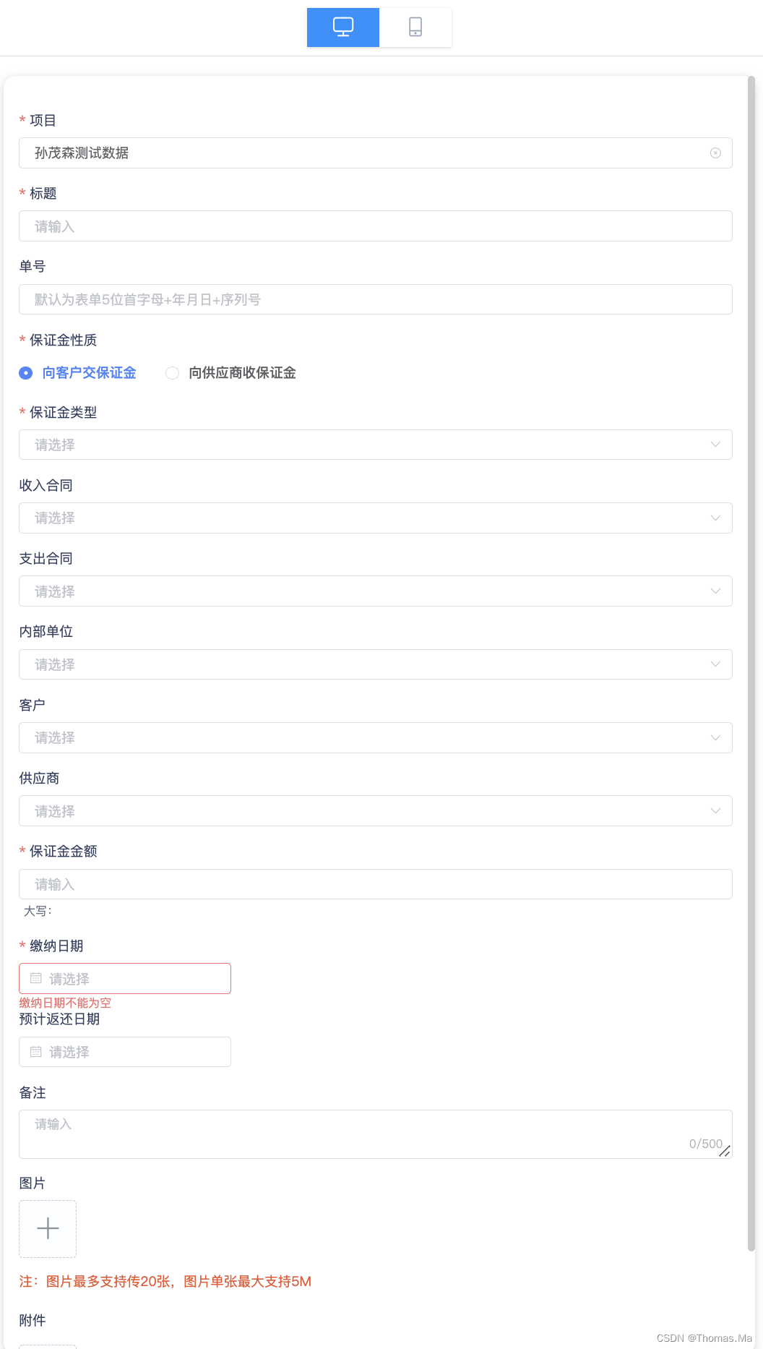Image resolution: width=763 pixels, height=1349 pixels.
Task: Click the 标题 input field
Action: click(x=376, y=226)
